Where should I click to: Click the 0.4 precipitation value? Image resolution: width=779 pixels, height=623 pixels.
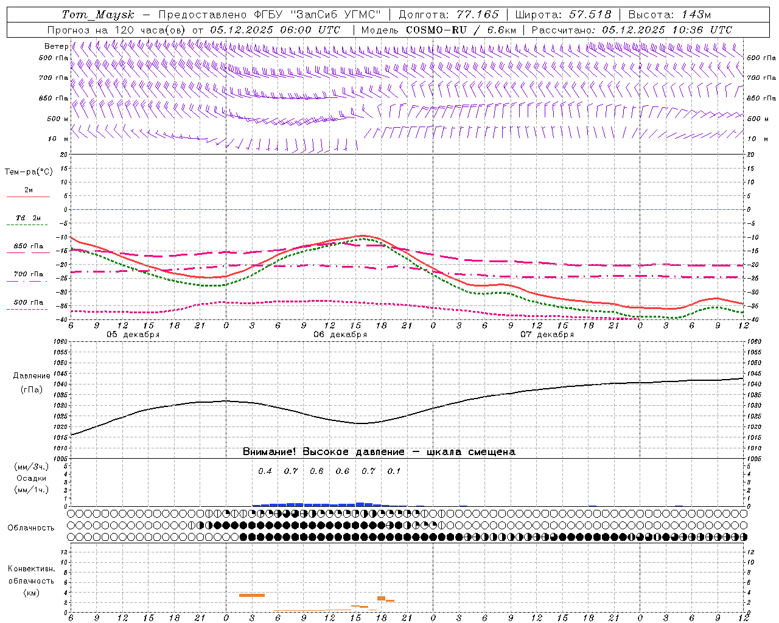click(265, 472)
